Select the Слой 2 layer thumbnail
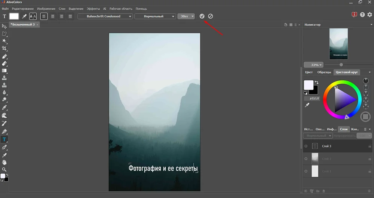 (x=315, y=159)
